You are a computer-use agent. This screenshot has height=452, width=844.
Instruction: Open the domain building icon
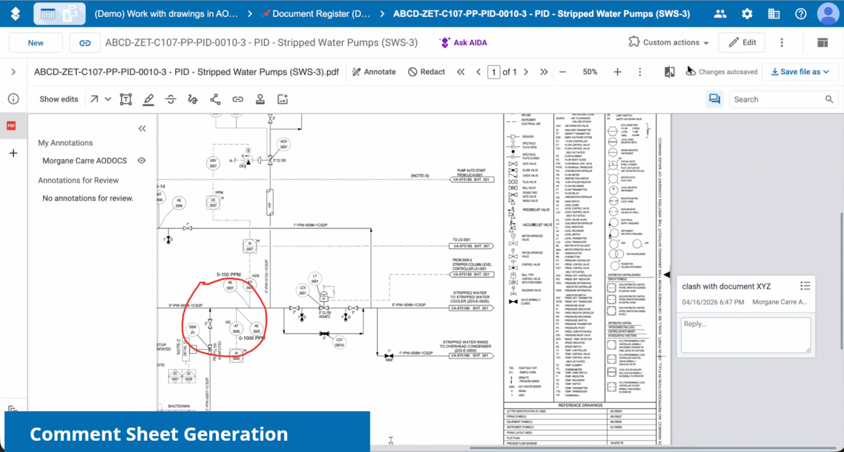point(774,14)
